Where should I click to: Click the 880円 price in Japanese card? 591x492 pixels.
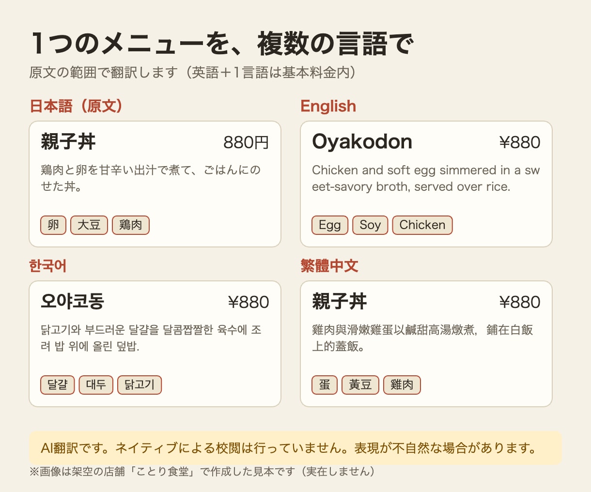[246, 142]
